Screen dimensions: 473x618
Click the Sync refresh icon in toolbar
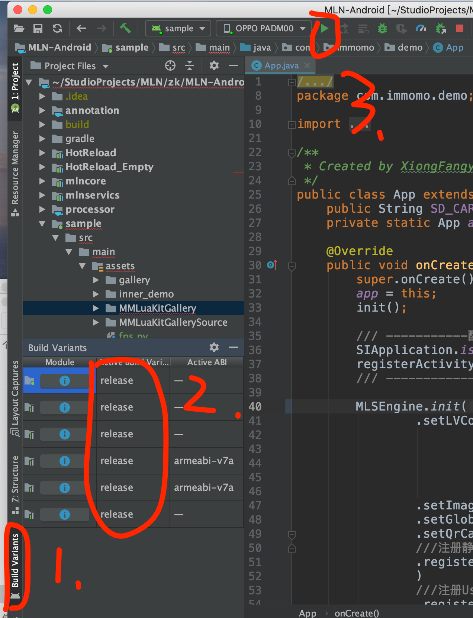(57, 28)
